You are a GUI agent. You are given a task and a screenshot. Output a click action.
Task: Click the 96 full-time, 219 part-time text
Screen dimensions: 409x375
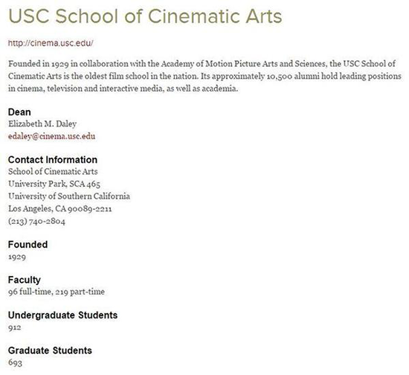57,292
